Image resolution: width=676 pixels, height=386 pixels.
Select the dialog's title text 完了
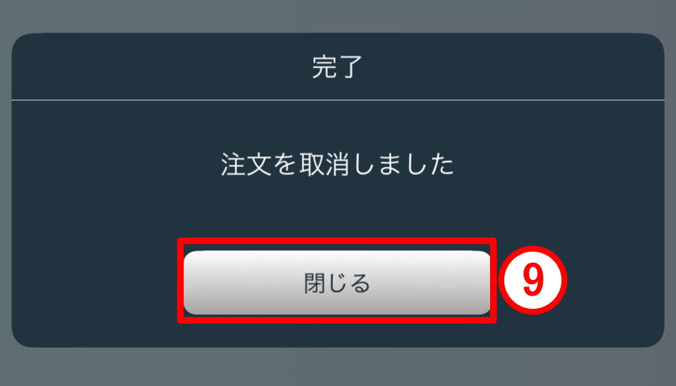pos(337,67)
